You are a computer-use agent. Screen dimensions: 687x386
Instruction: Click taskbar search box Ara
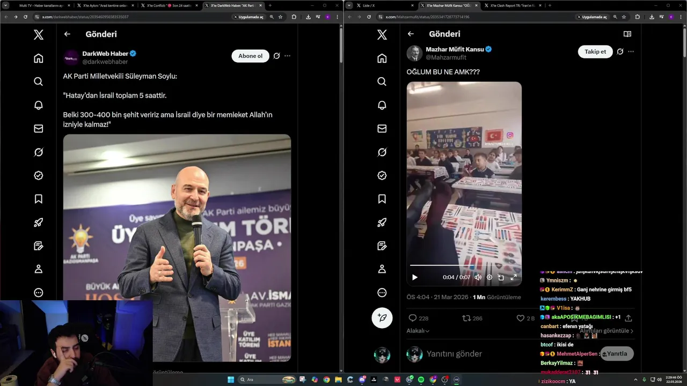pos(267,380)
